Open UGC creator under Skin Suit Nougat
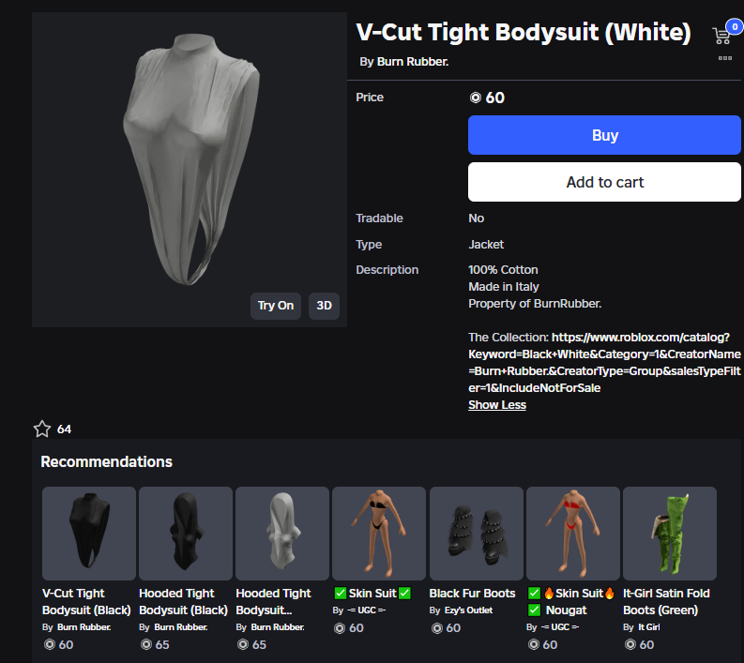 tap(560, 627)
